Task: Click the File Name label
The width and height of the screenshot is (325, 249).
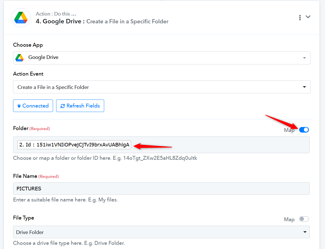Action: pos(25,176)
